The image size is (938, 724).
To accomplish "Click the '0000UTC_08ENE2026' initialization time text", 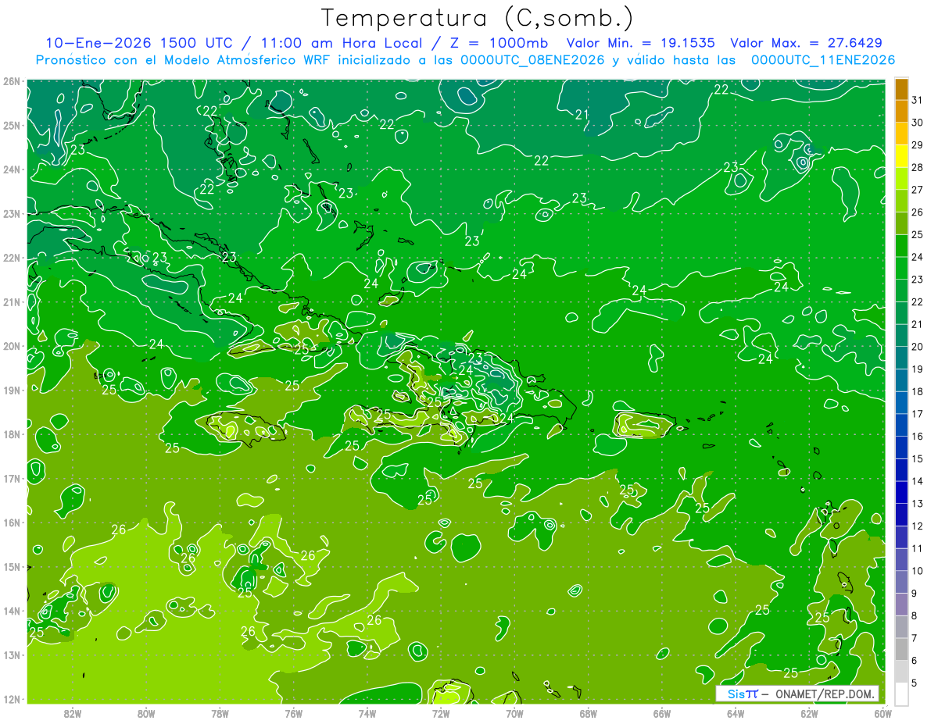I will [x=532, y=60].
